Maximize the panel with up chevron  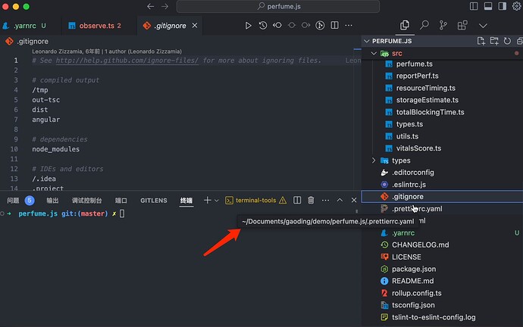(340, 200)
